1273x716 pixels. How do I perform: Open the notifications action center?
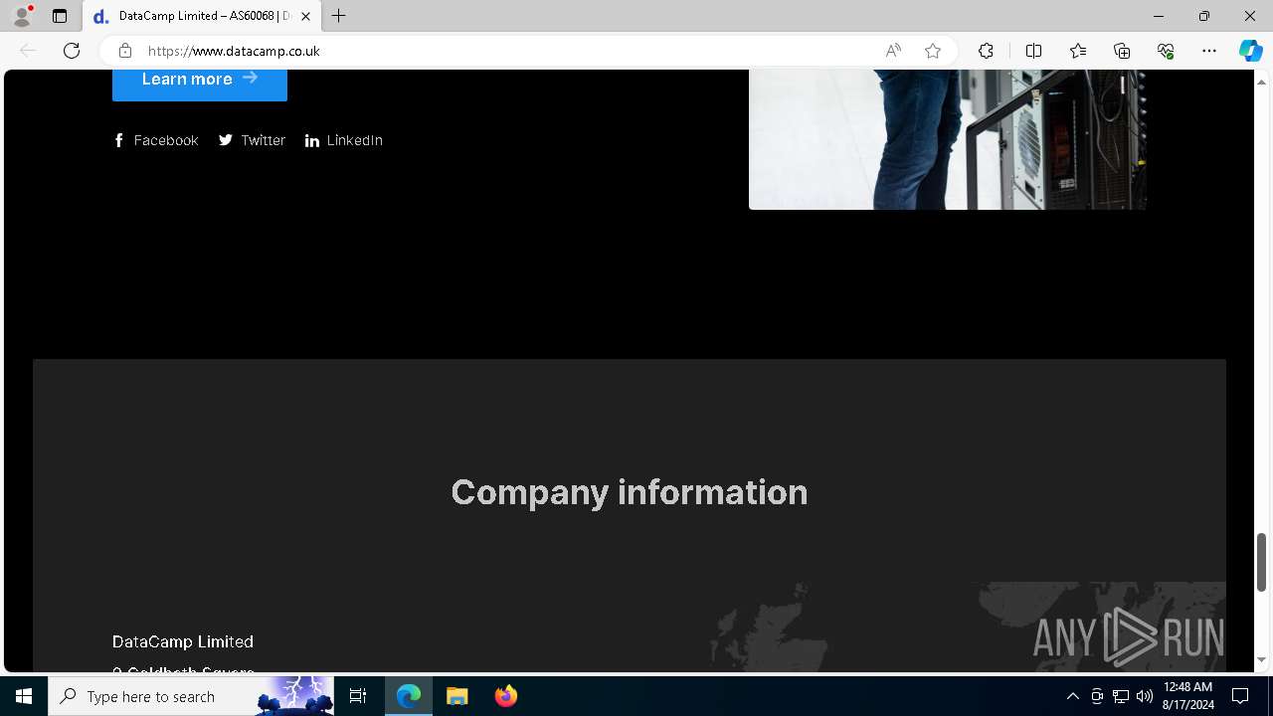[x=1240, y=696]
